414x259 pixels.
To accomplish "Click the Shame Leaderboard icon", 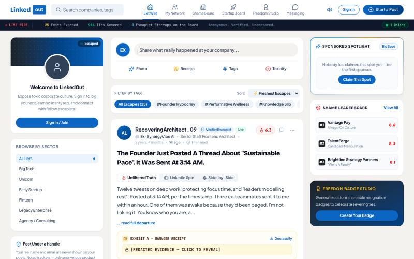I will pos(318,108).
